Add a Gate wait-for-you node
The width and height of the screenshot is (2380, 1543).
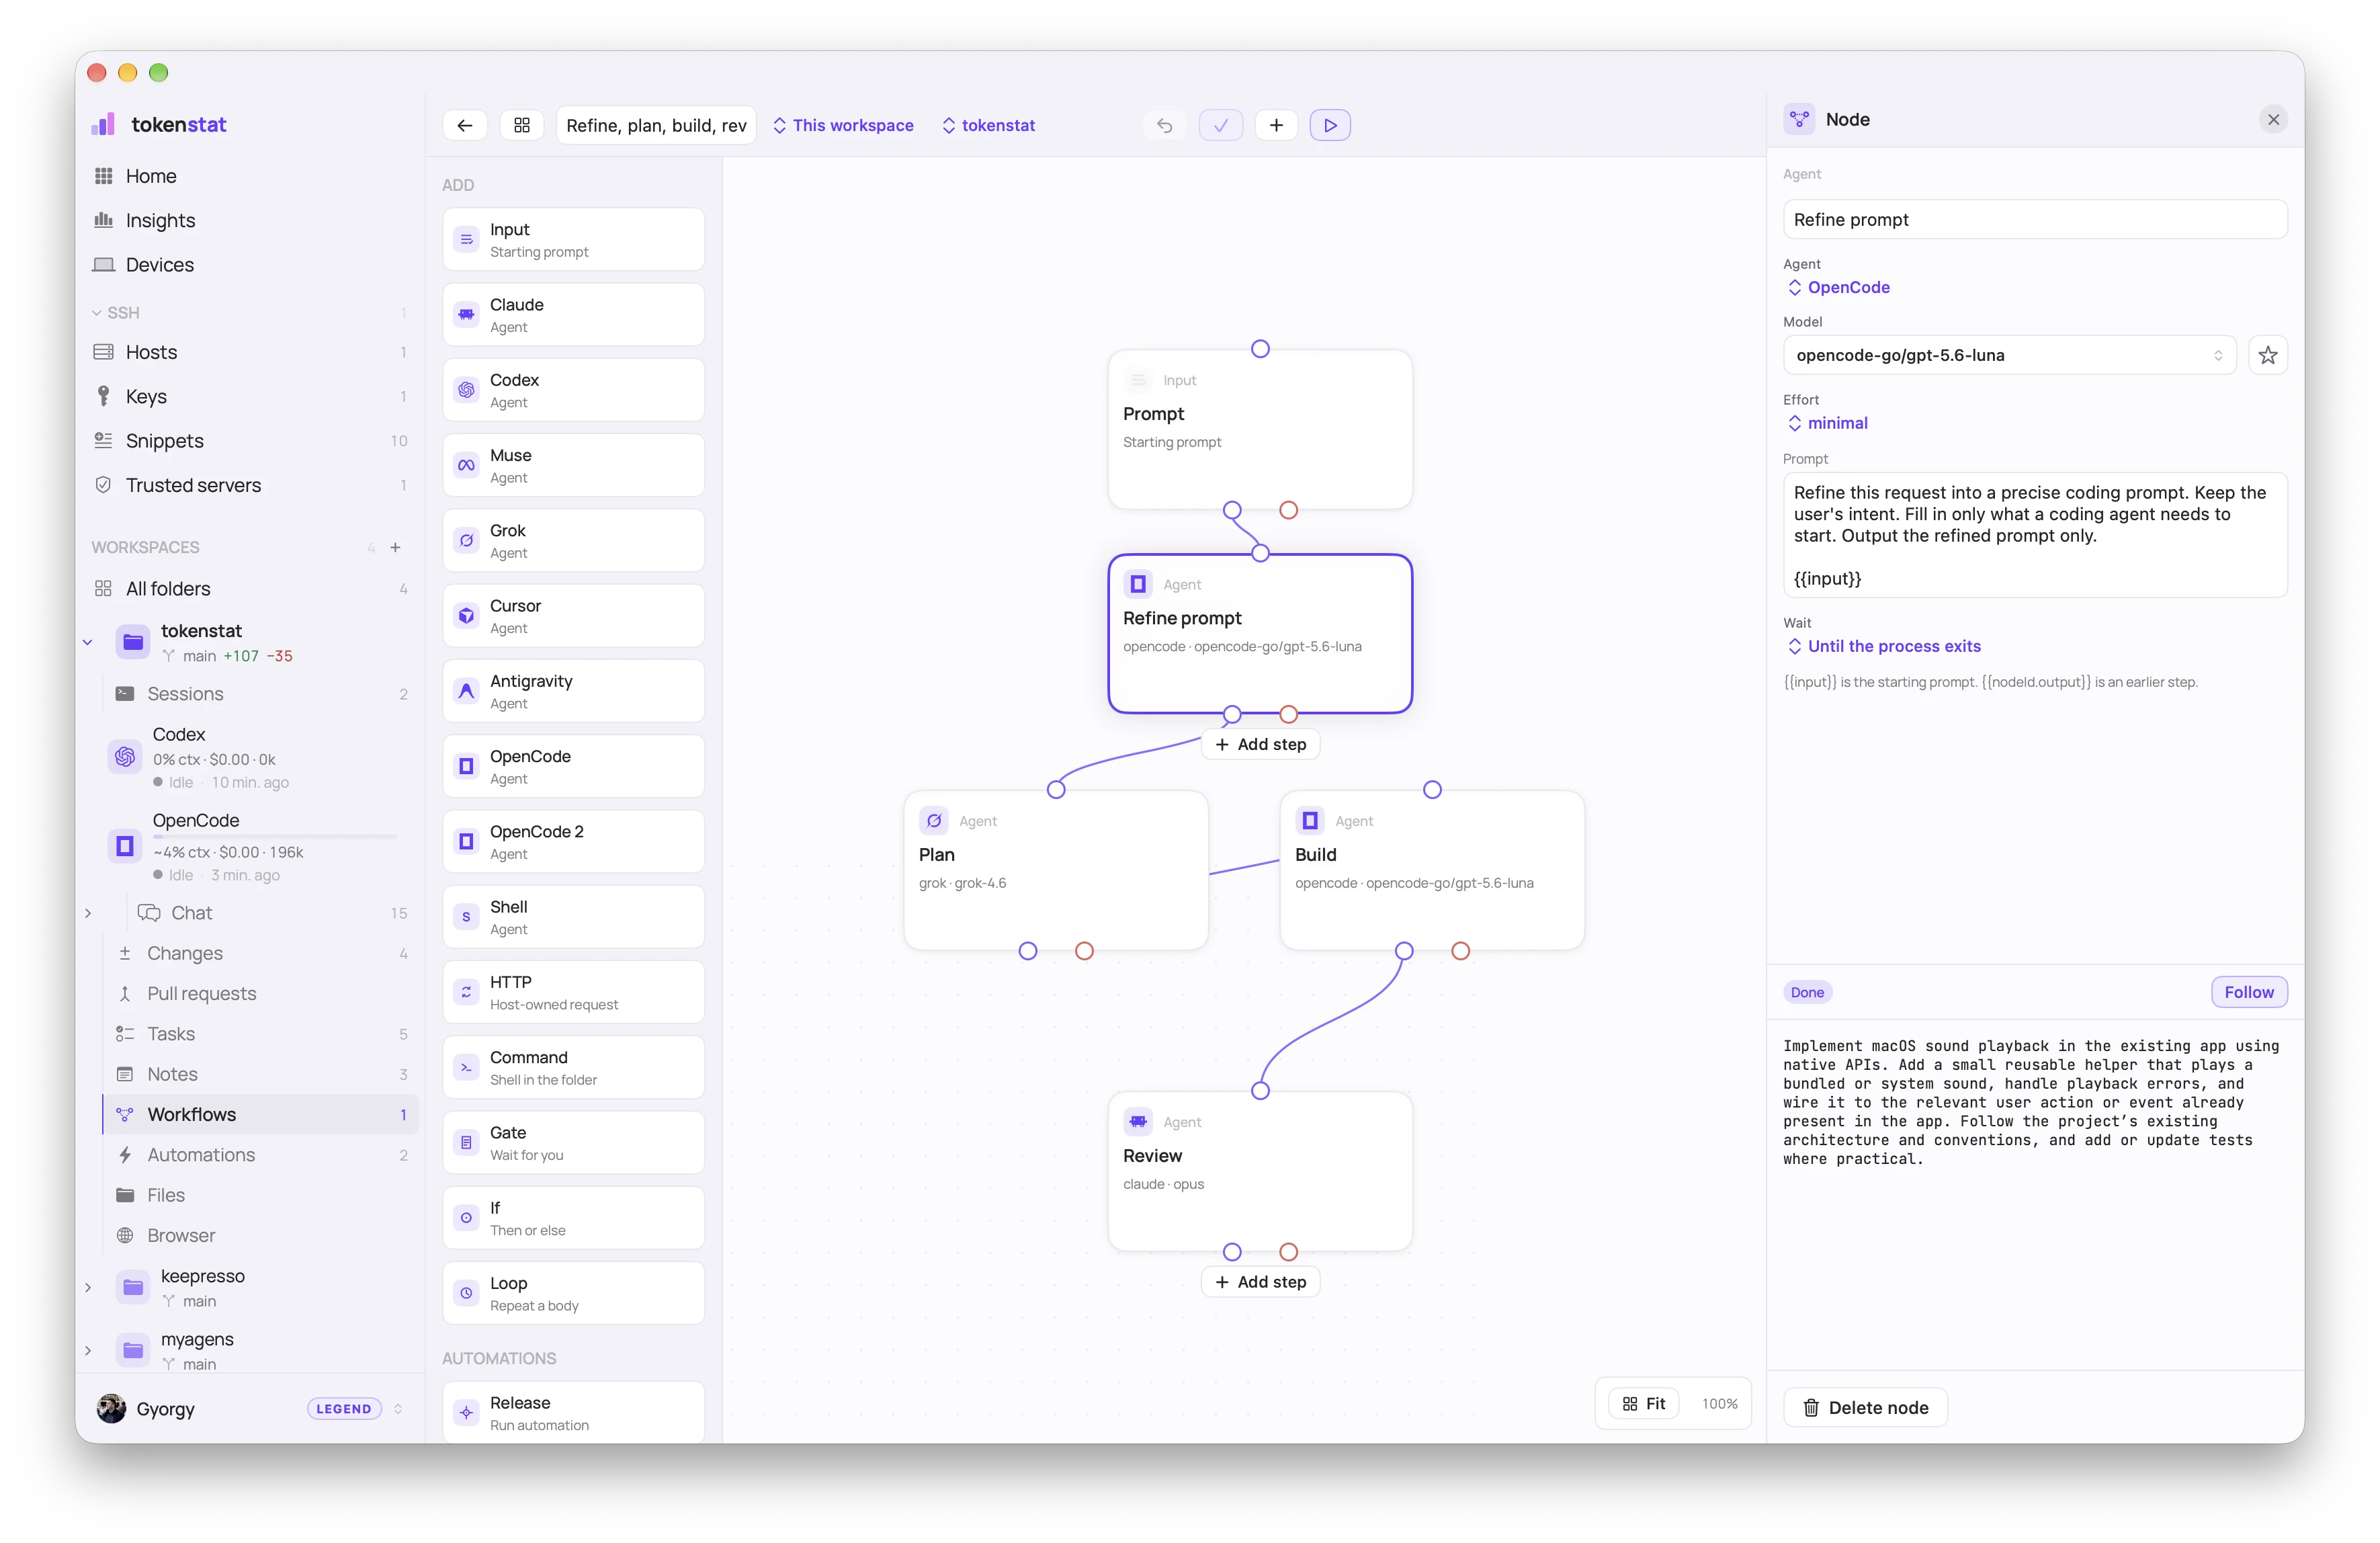coord(573,1143)
